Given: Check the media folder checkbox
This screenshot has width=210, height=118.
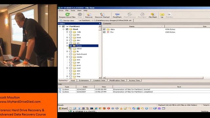Looking at the screenshot, I should pos(71,57).
